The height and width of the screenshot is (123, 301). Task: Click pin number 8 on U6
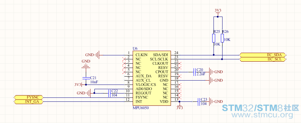pyautogui.click(x=128, y=83)
